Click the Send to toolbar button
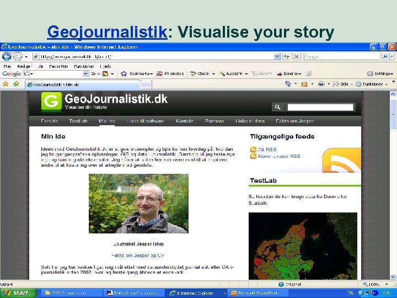Viewport: 397px width, 298px height. (x=289, y=74)
